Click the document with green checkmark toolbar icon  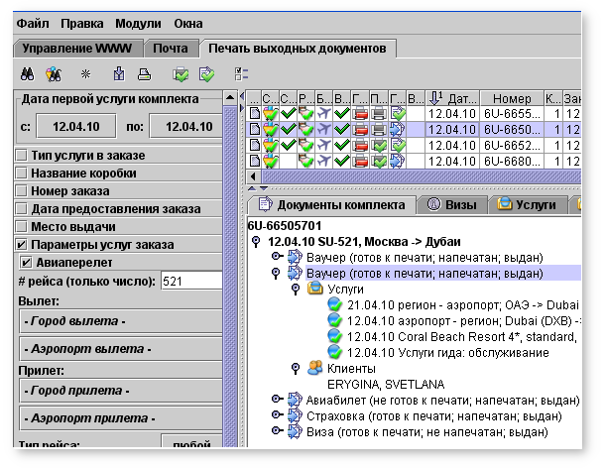[x=206, y=73]
